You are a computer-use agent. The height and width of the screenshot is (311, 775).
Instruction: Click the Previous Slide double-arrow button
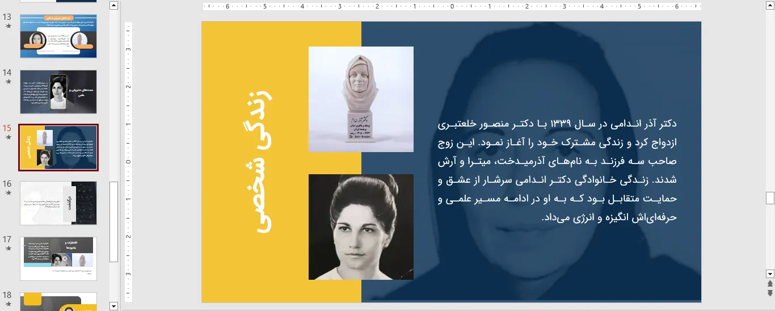[x=770, y=283]
